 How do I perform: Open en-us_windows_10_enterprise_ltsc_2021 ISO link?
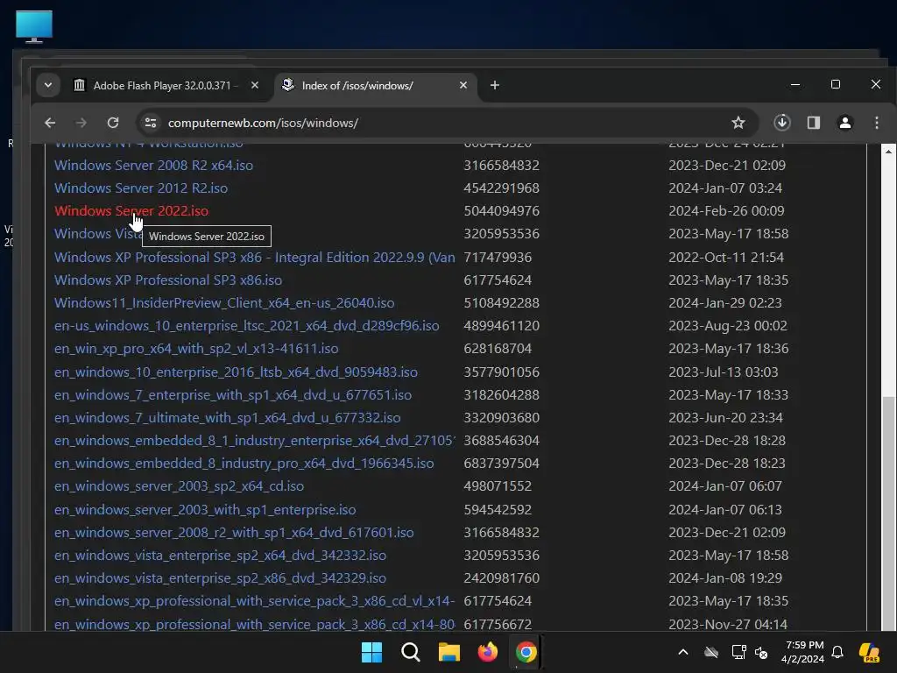coord(246,326)
